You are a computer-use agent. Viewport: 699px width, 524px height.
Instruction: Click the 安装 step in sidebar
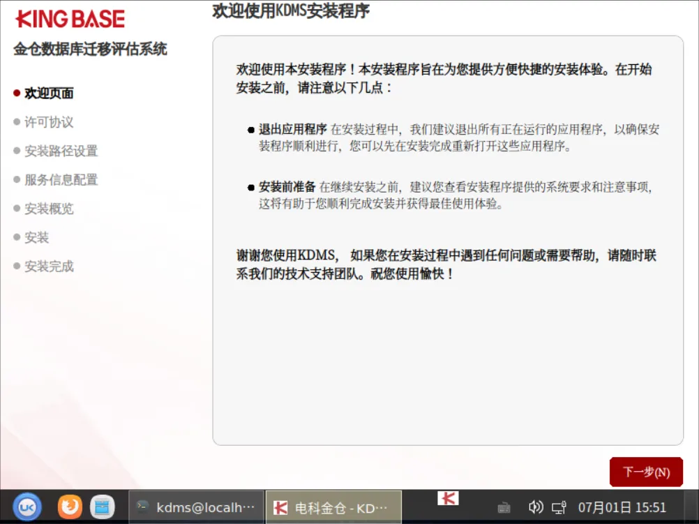[x=36, y=237]
